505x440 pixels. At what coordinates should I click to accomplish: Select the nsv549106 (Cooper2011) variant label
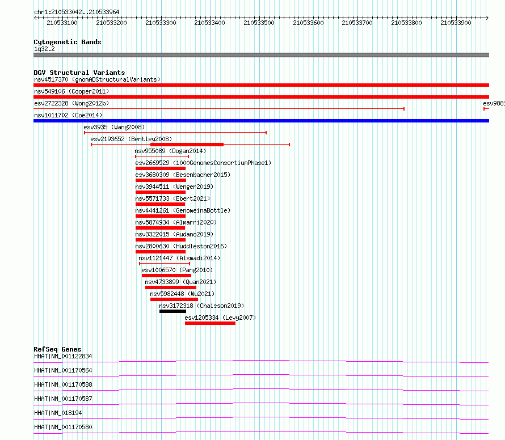tap(71, 91)
